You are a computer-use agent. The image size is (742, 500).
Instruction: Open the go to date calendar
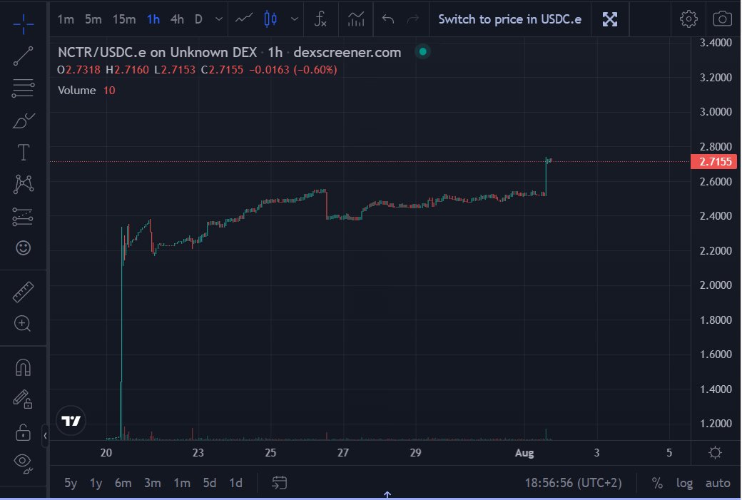(279, 483)
